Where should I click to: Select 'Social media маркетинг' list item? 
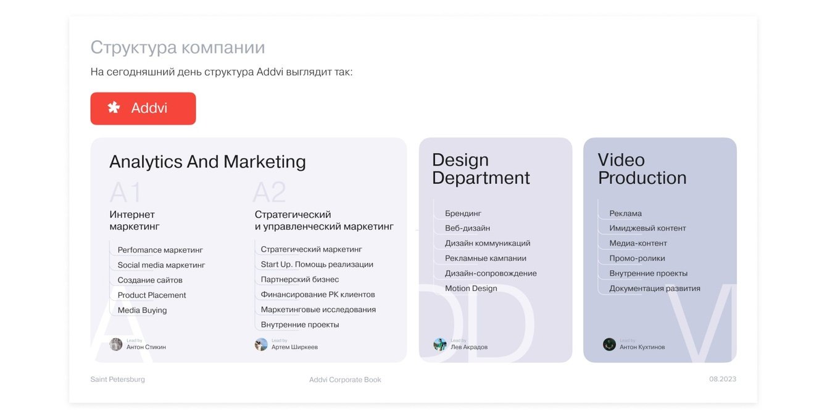click(161, 265)
